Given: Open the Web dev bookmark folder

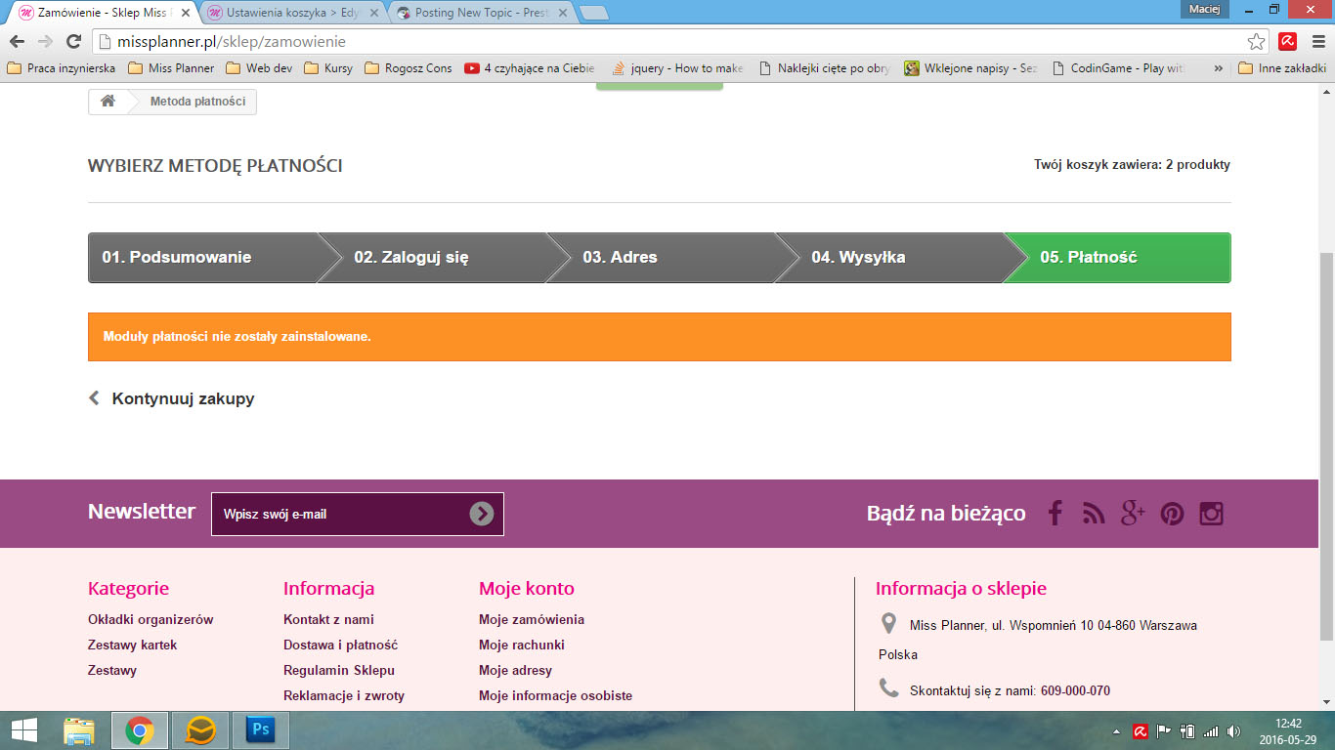Looking at the screenshot, I should (x=259, y=68).
